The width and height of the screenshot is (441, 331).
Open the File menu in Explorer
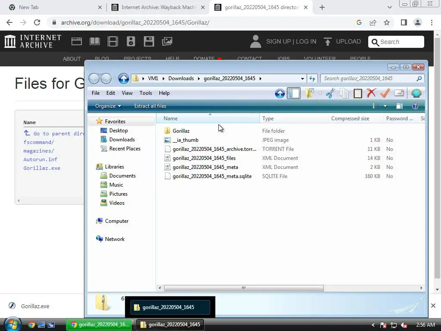96,93
